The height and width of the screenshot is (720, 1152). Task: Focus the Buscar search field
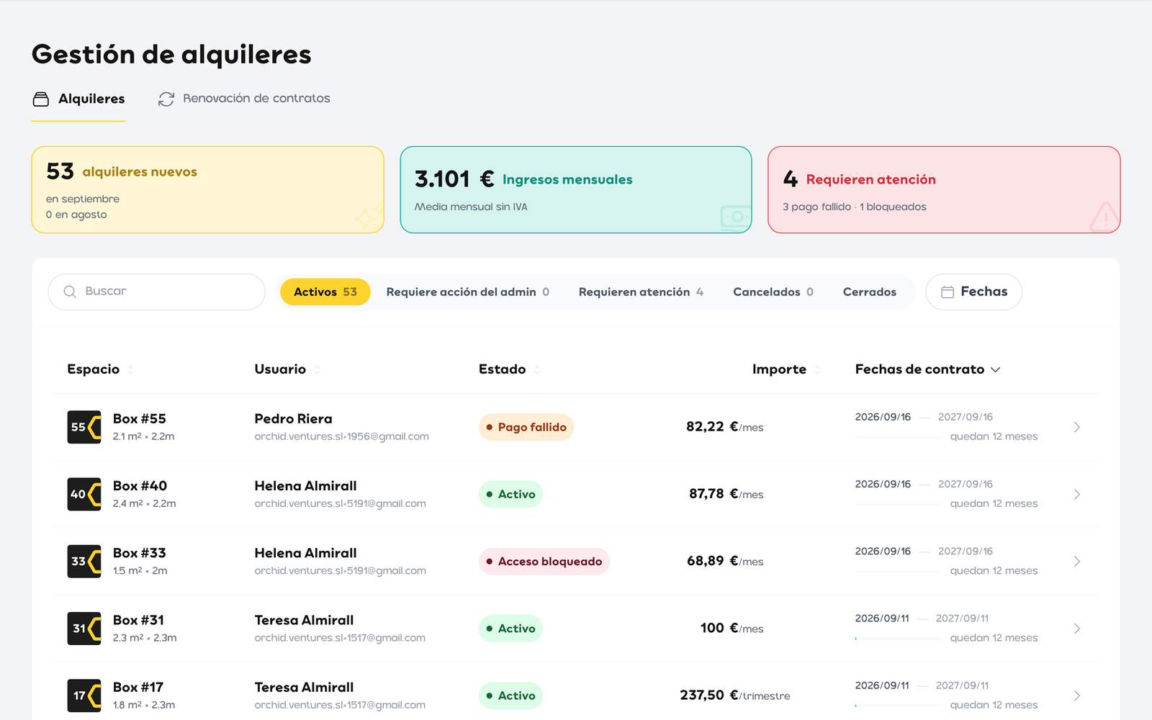156,292
